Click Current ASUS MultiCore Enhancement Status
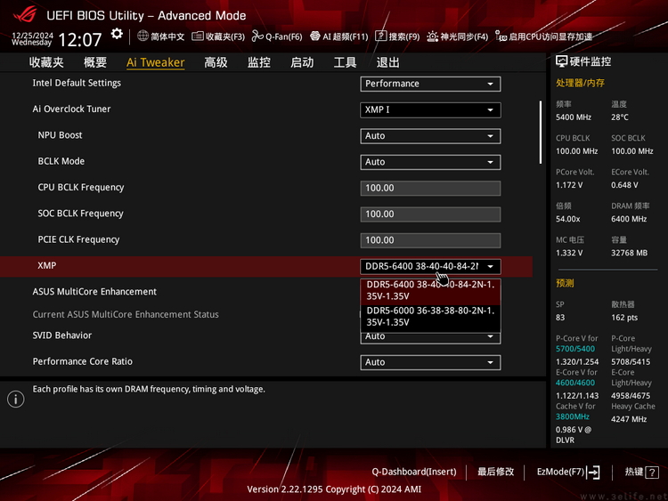 (x=126, y=314)
